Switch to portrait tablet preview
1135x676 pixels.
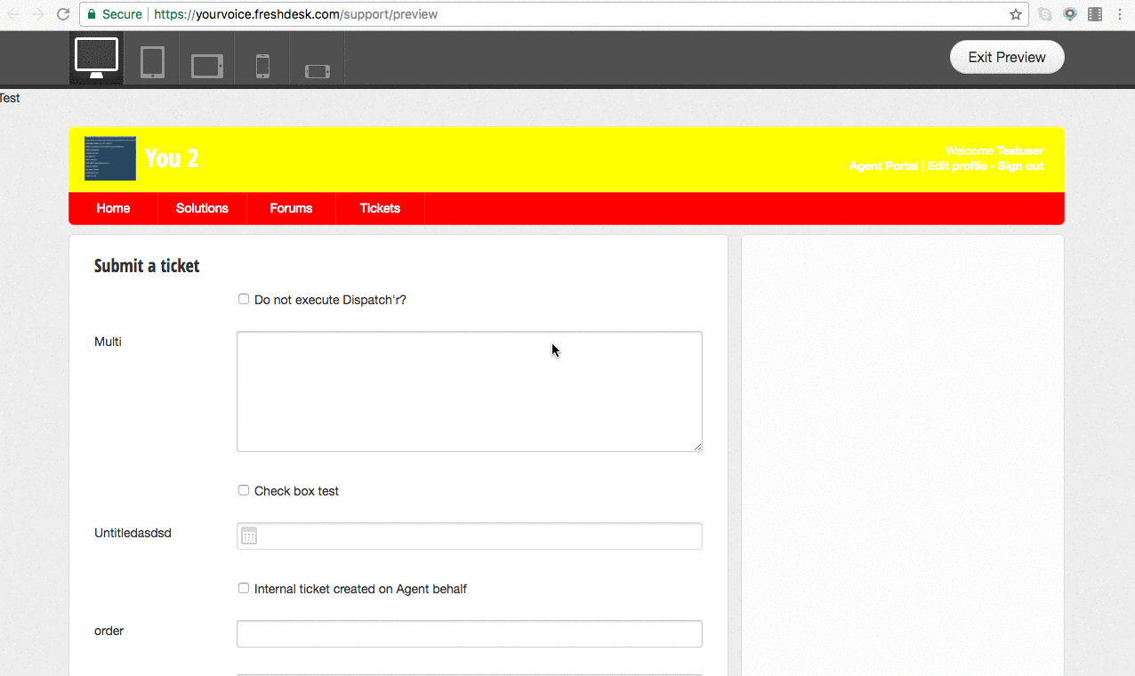coord(152,62)
